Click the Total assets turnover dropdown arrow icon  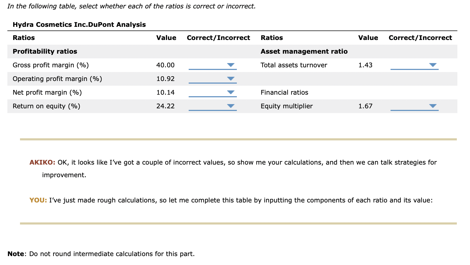click(x=432, y=65)
